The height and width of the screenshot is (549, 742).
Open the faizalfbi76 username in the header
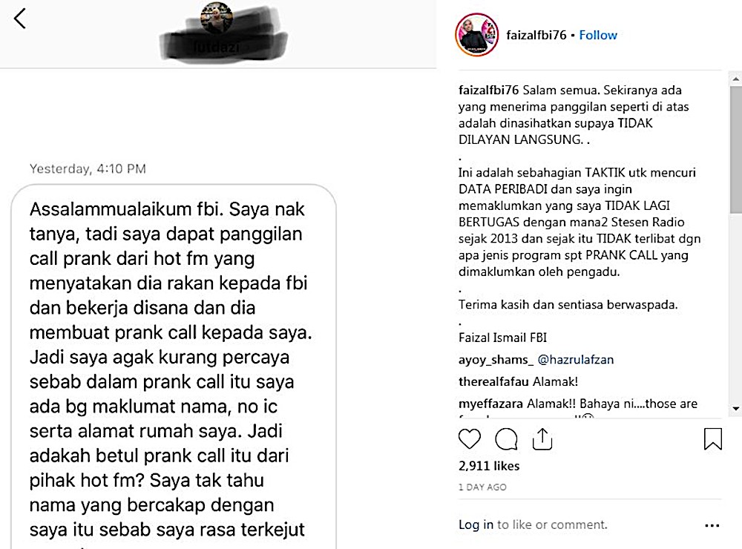click(536, 35)
